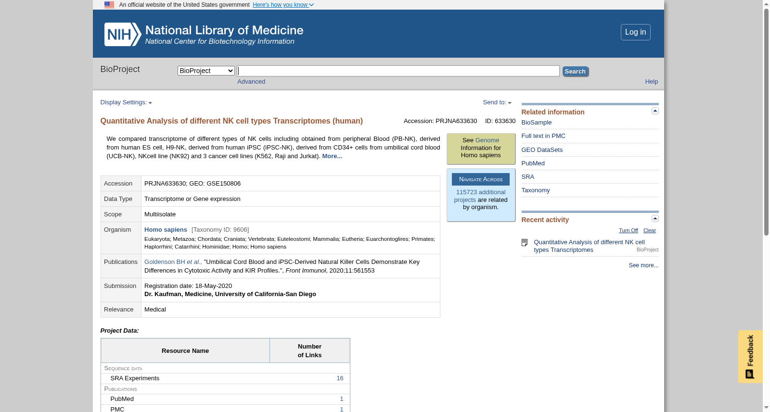
Task: Click the 'Number of Links' column header
Action: click(x=309, y=351)
